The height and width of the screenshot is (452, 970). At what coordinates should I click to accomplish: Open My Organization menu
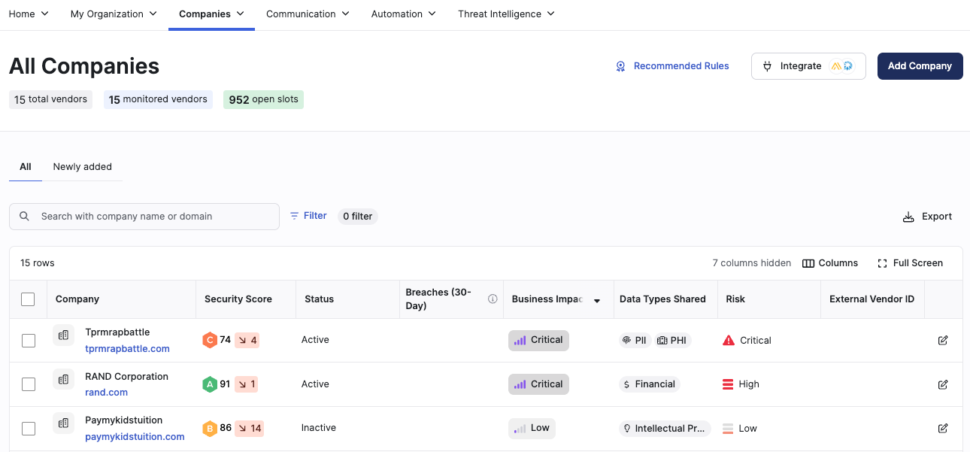coord(114,14)
